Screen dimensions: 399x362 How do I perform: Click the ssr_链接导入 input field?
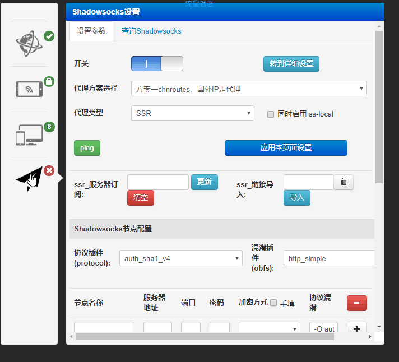point(308,182)
